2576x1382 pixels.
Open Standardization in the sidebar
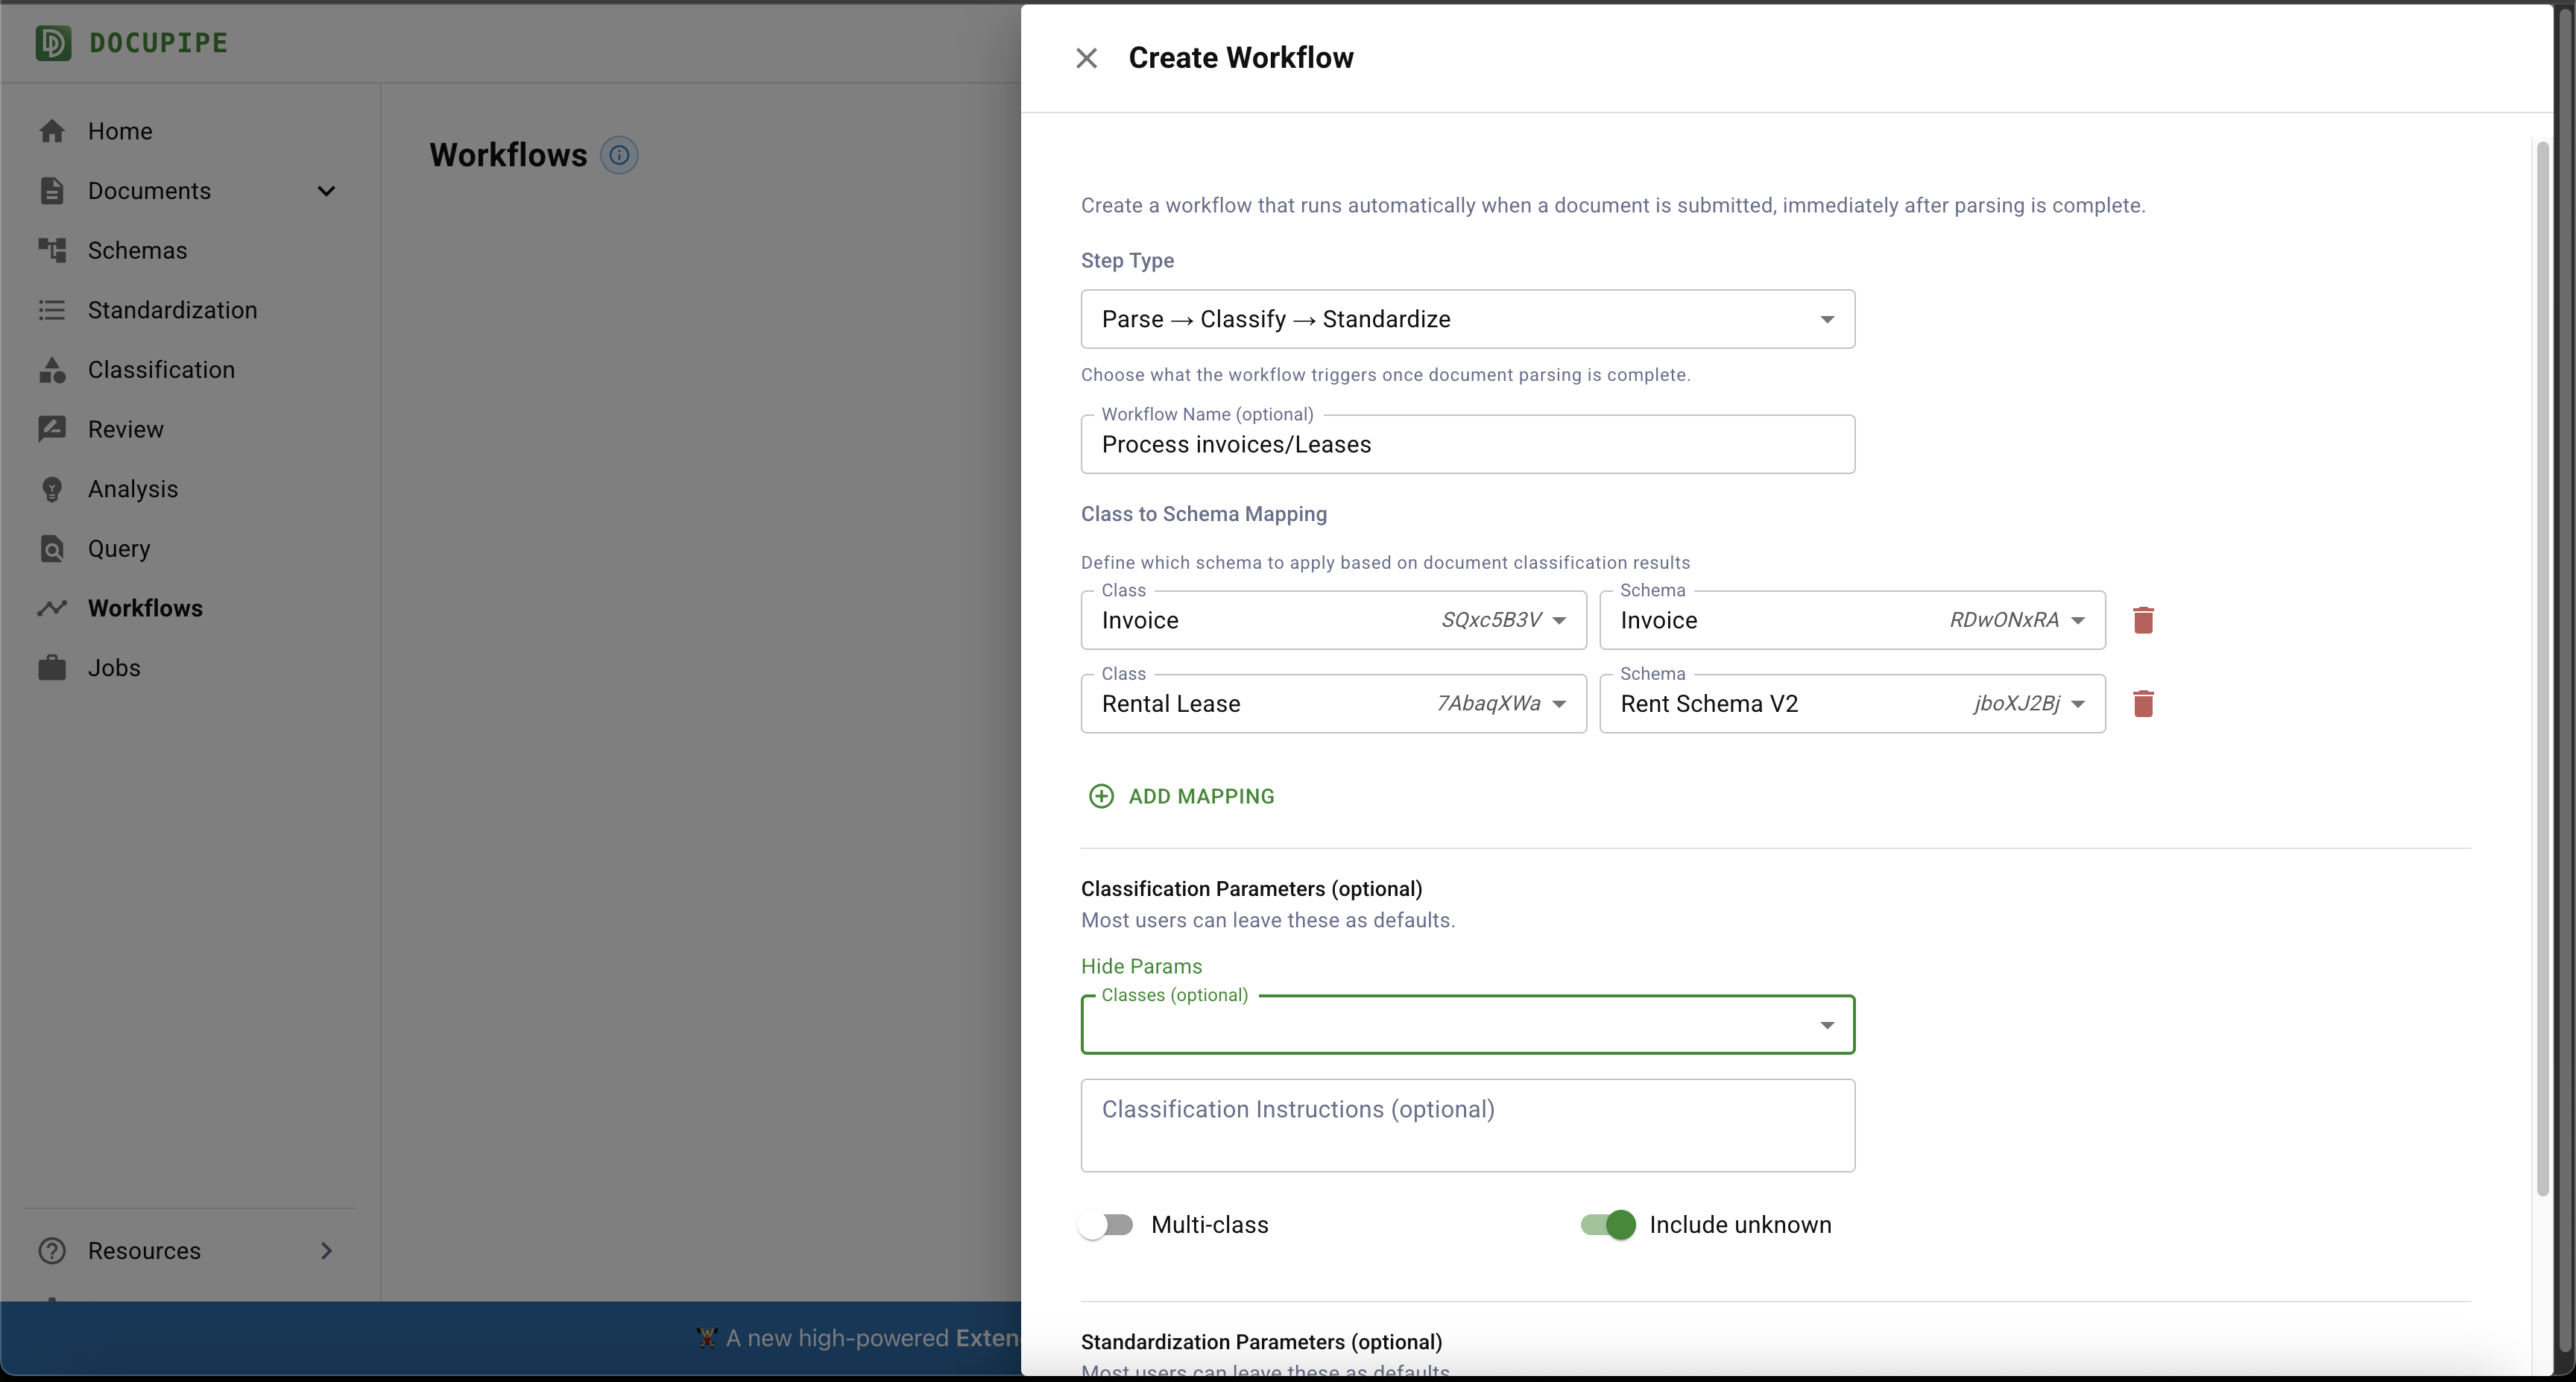tap(172, 310)
